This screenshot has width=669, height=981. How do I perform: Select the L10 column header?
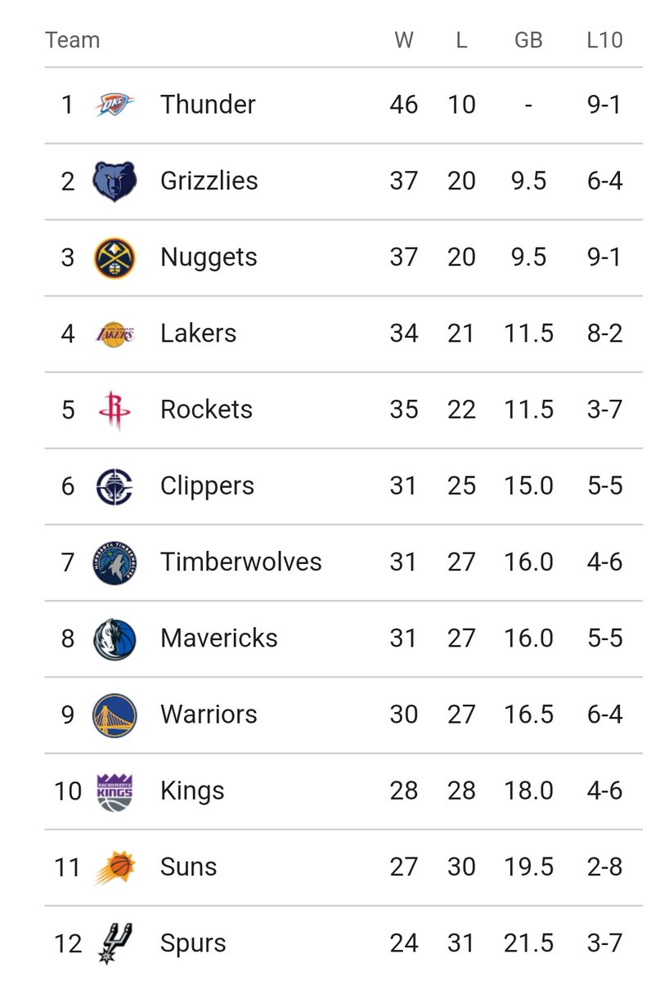604,40
